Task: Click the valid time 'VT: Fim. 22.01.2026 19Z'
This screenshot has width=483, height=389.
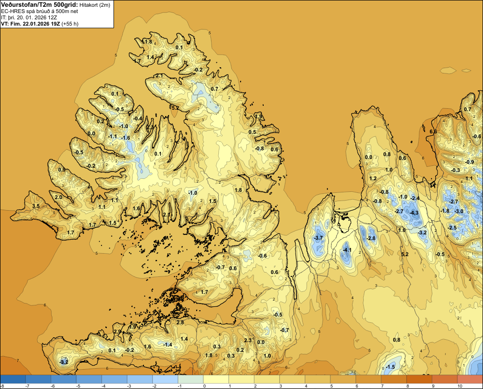Action: [x=31, y=24]
